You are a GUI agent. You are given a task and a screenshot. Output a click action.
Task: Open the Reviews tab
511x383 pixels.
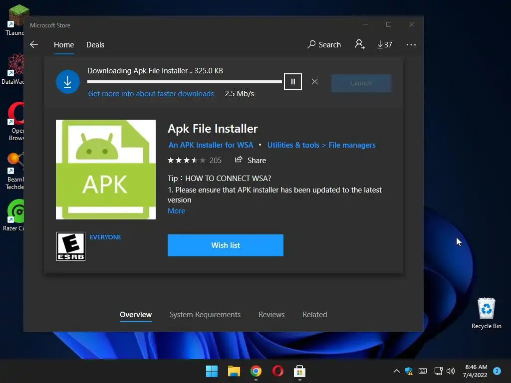click(271, 315)
